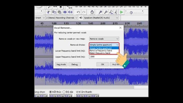Screen dimensions: 183x103
Task: Select the Độ dài radio button
Action: click(64, 92)
